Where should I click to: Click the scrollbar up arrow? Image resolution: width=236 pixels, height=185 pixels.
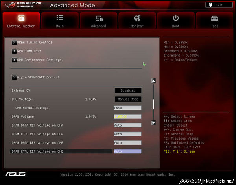(153, 81)
